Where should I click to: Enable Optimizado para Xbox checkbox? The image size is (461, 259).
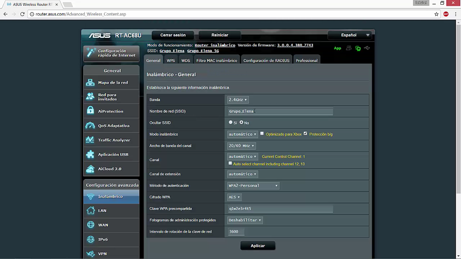pos(262,134)
